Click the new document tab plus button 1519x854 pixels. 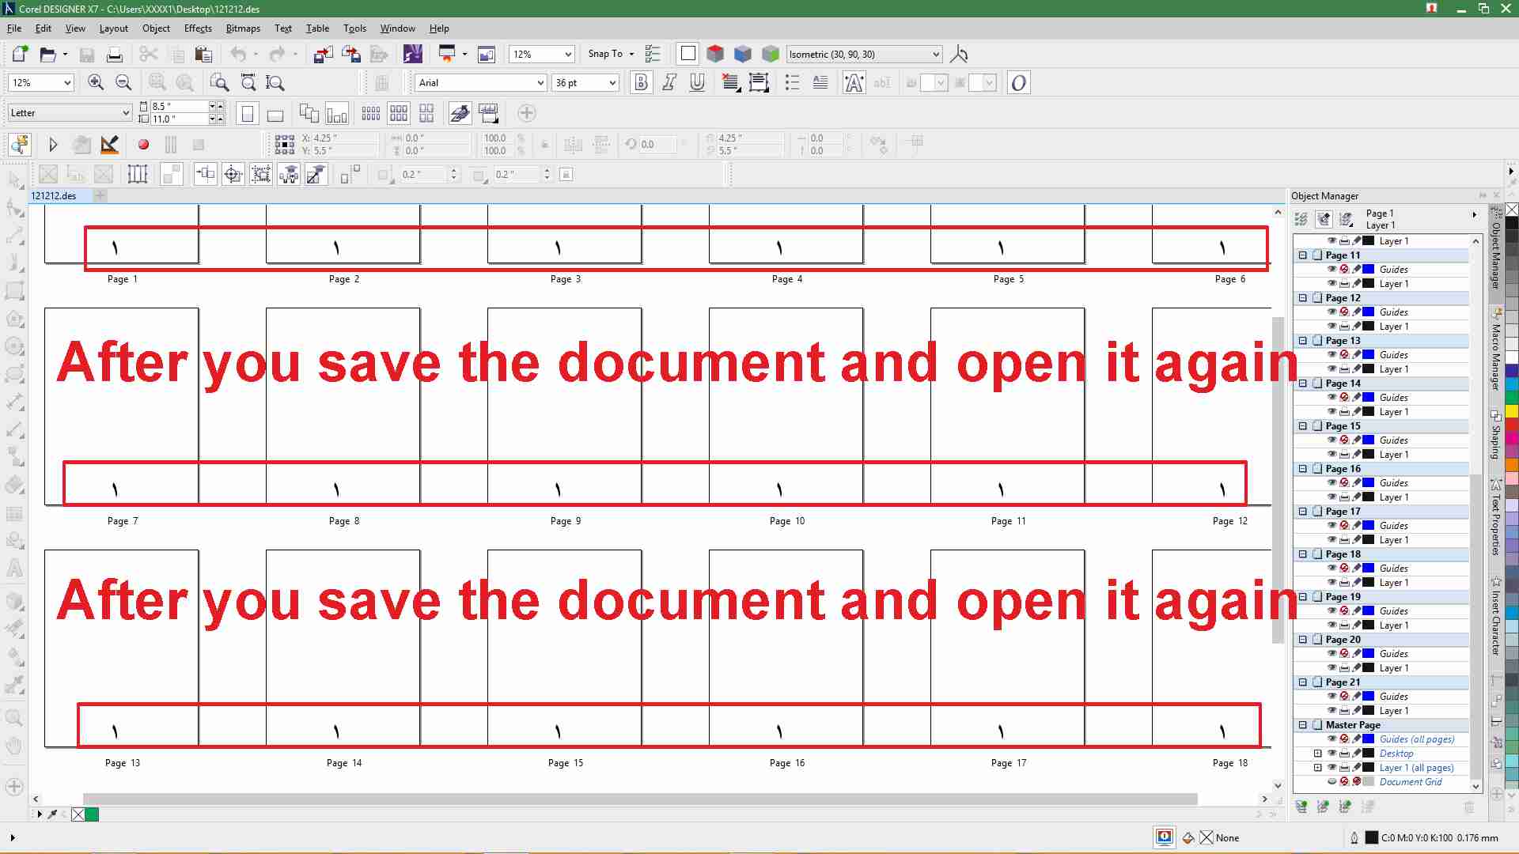point(100,195)
